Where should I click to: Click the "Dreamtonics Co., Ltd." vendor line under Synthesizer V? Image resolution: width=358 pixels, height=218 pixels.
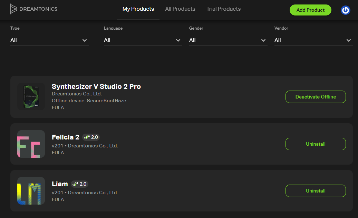(77, 94)
